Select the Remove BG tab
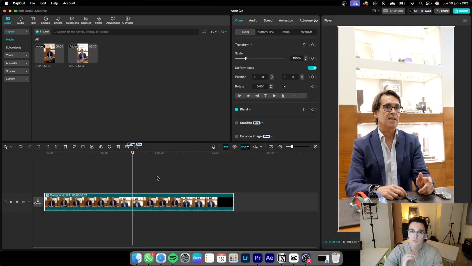This screenshot has height=266, width=472. (265, 32)
